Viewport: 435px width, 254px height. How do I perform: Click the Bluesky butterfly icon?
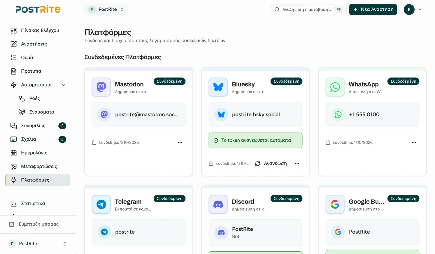pos(218,87)
